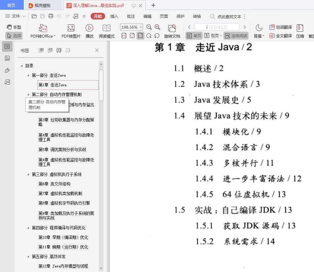
Task: Select the Hand tool (手型)
Action: (14, 27)
